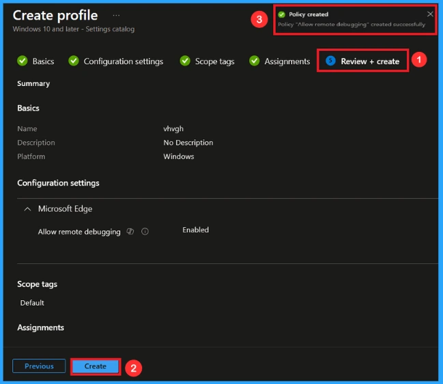Click the 'Assignments' section heading in summary
The height and width of the screenshot is (384, 443).
coord(41,327)
